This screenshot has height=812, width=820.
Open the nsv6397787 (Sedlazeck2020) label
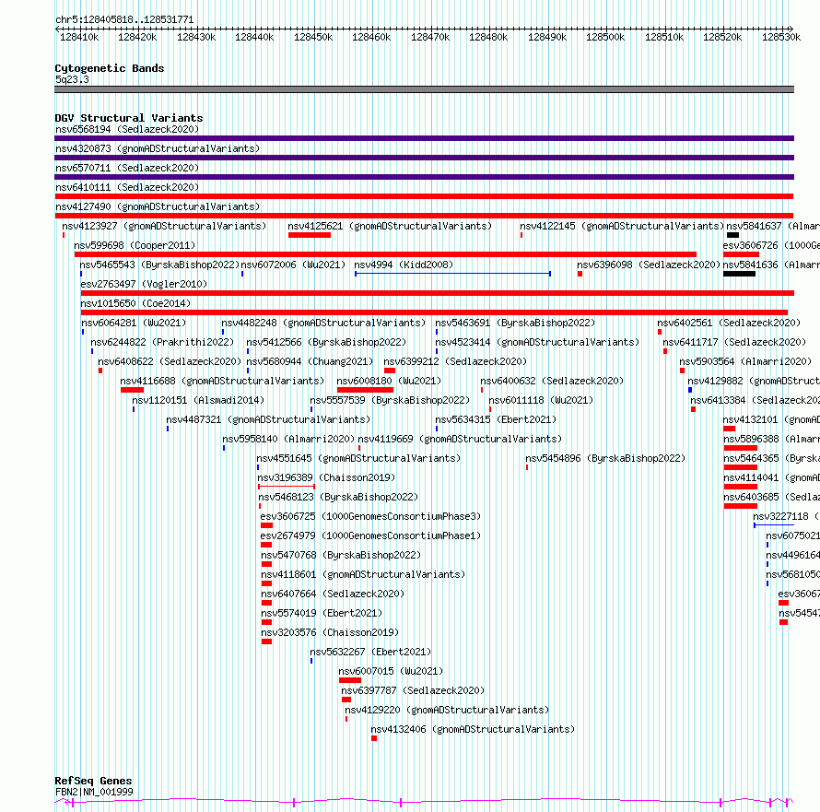click(x=413, y=690)
